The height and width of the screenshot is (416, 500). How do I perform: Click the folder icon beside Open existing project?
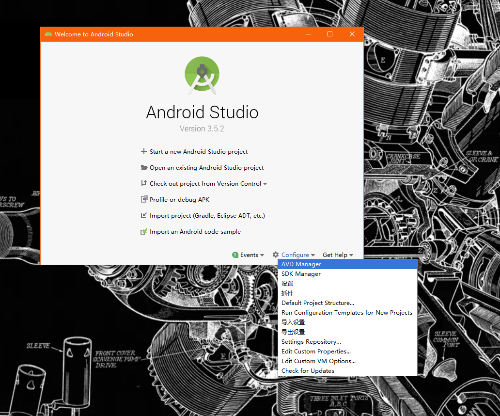[x=144, y=167]
